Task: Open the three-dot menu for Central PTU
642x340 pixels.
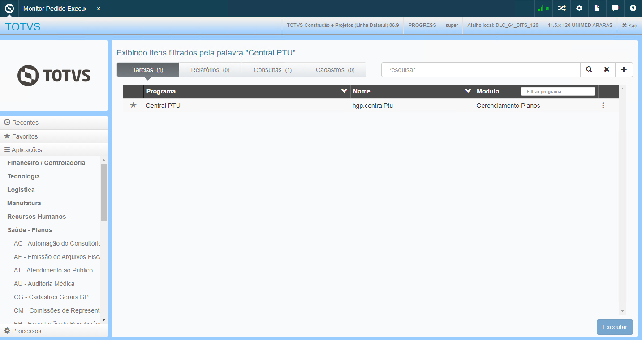Action: (x=603, y=106)
